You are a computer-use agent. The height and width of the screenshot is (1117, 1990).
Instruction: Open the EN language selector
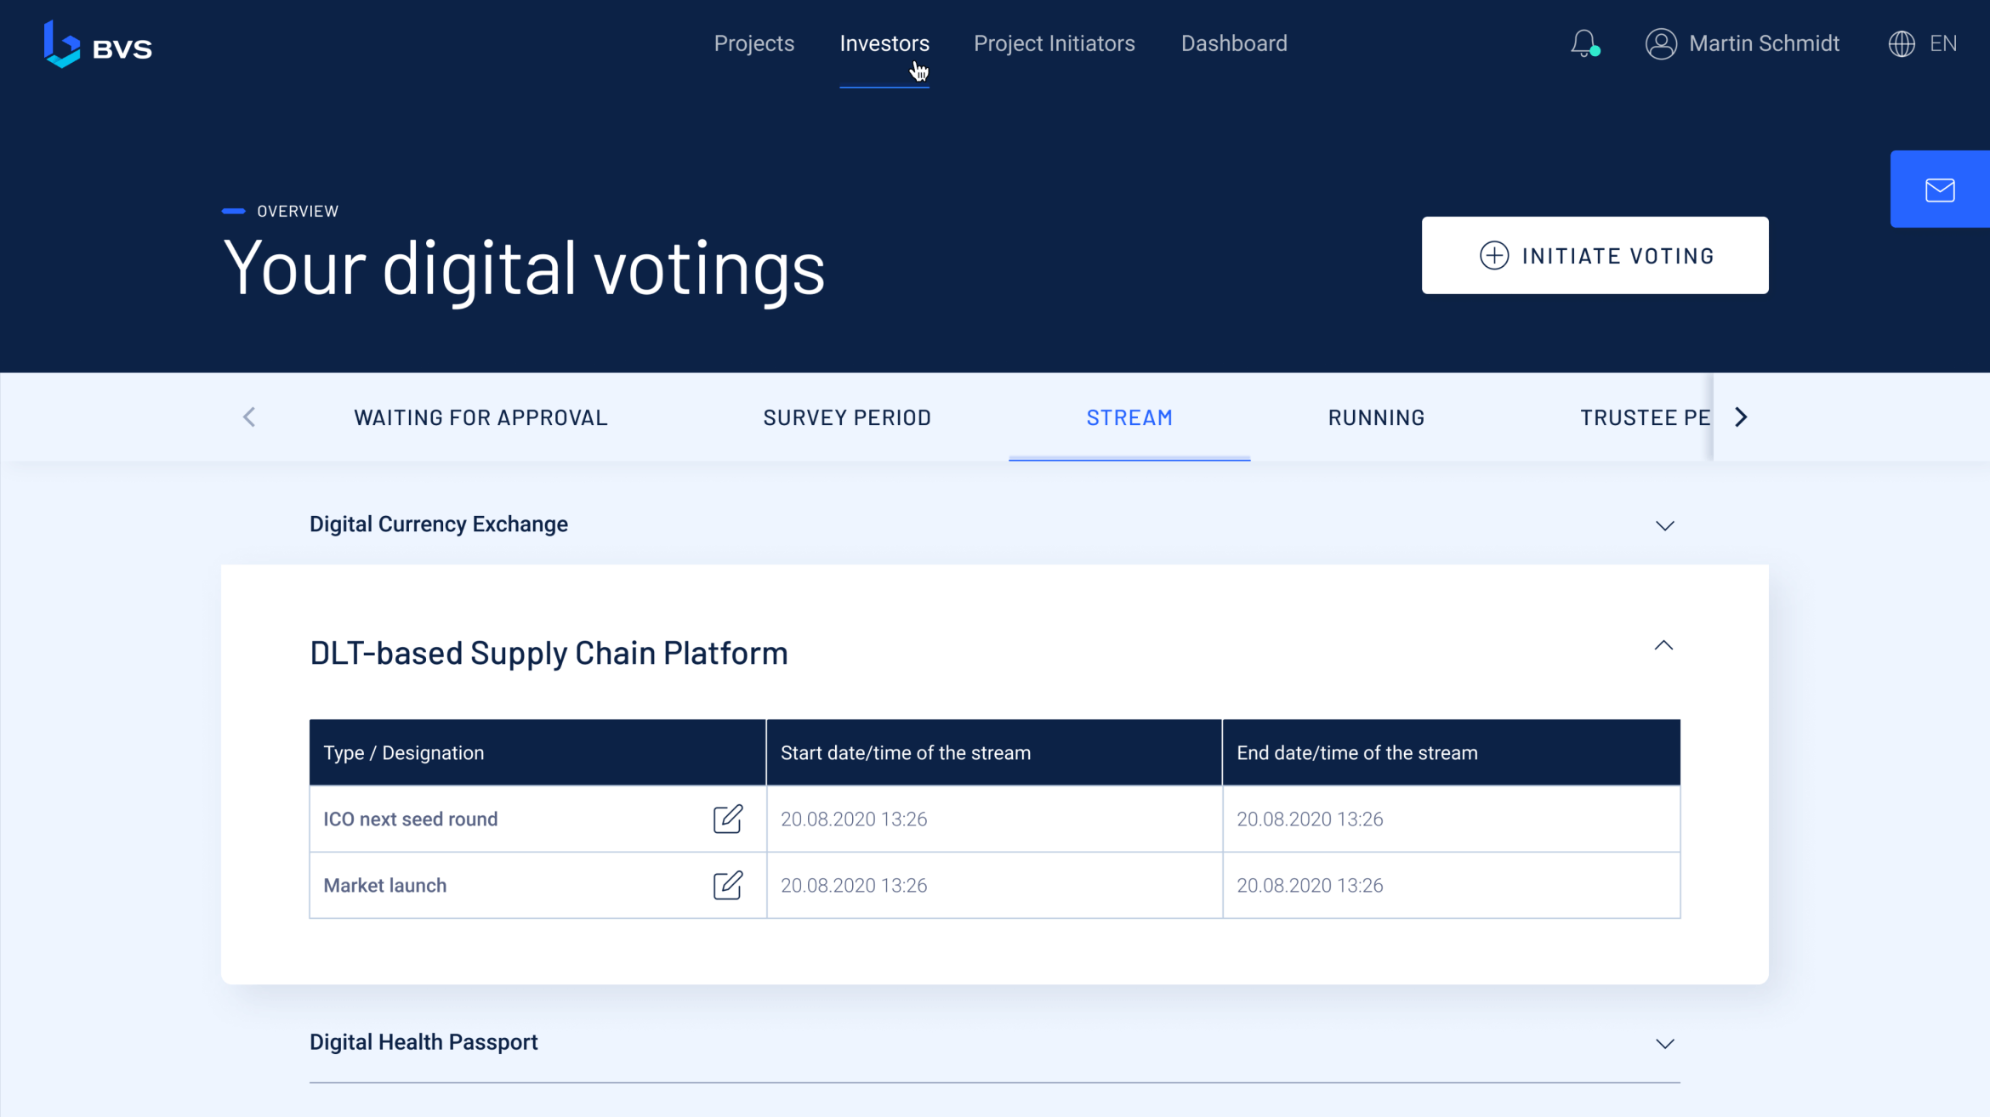click(1942, 43)
